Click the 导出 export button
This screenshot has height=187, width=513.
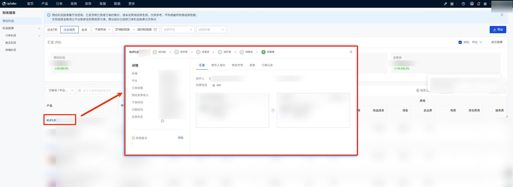coord(498,29)
